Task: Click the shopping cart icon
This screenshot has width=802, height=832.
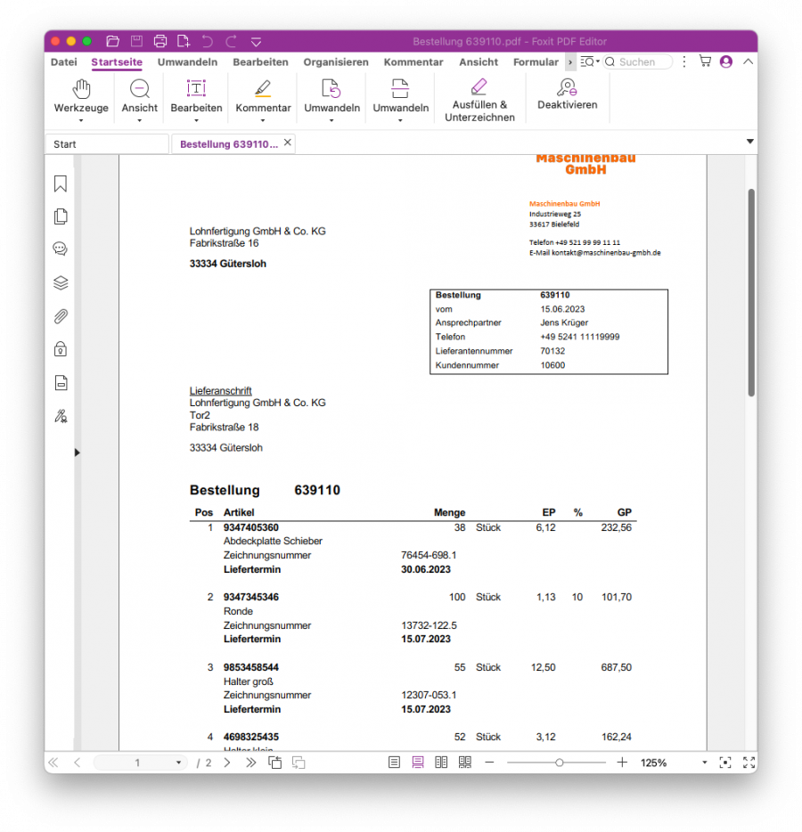Action: click(705, 62)
